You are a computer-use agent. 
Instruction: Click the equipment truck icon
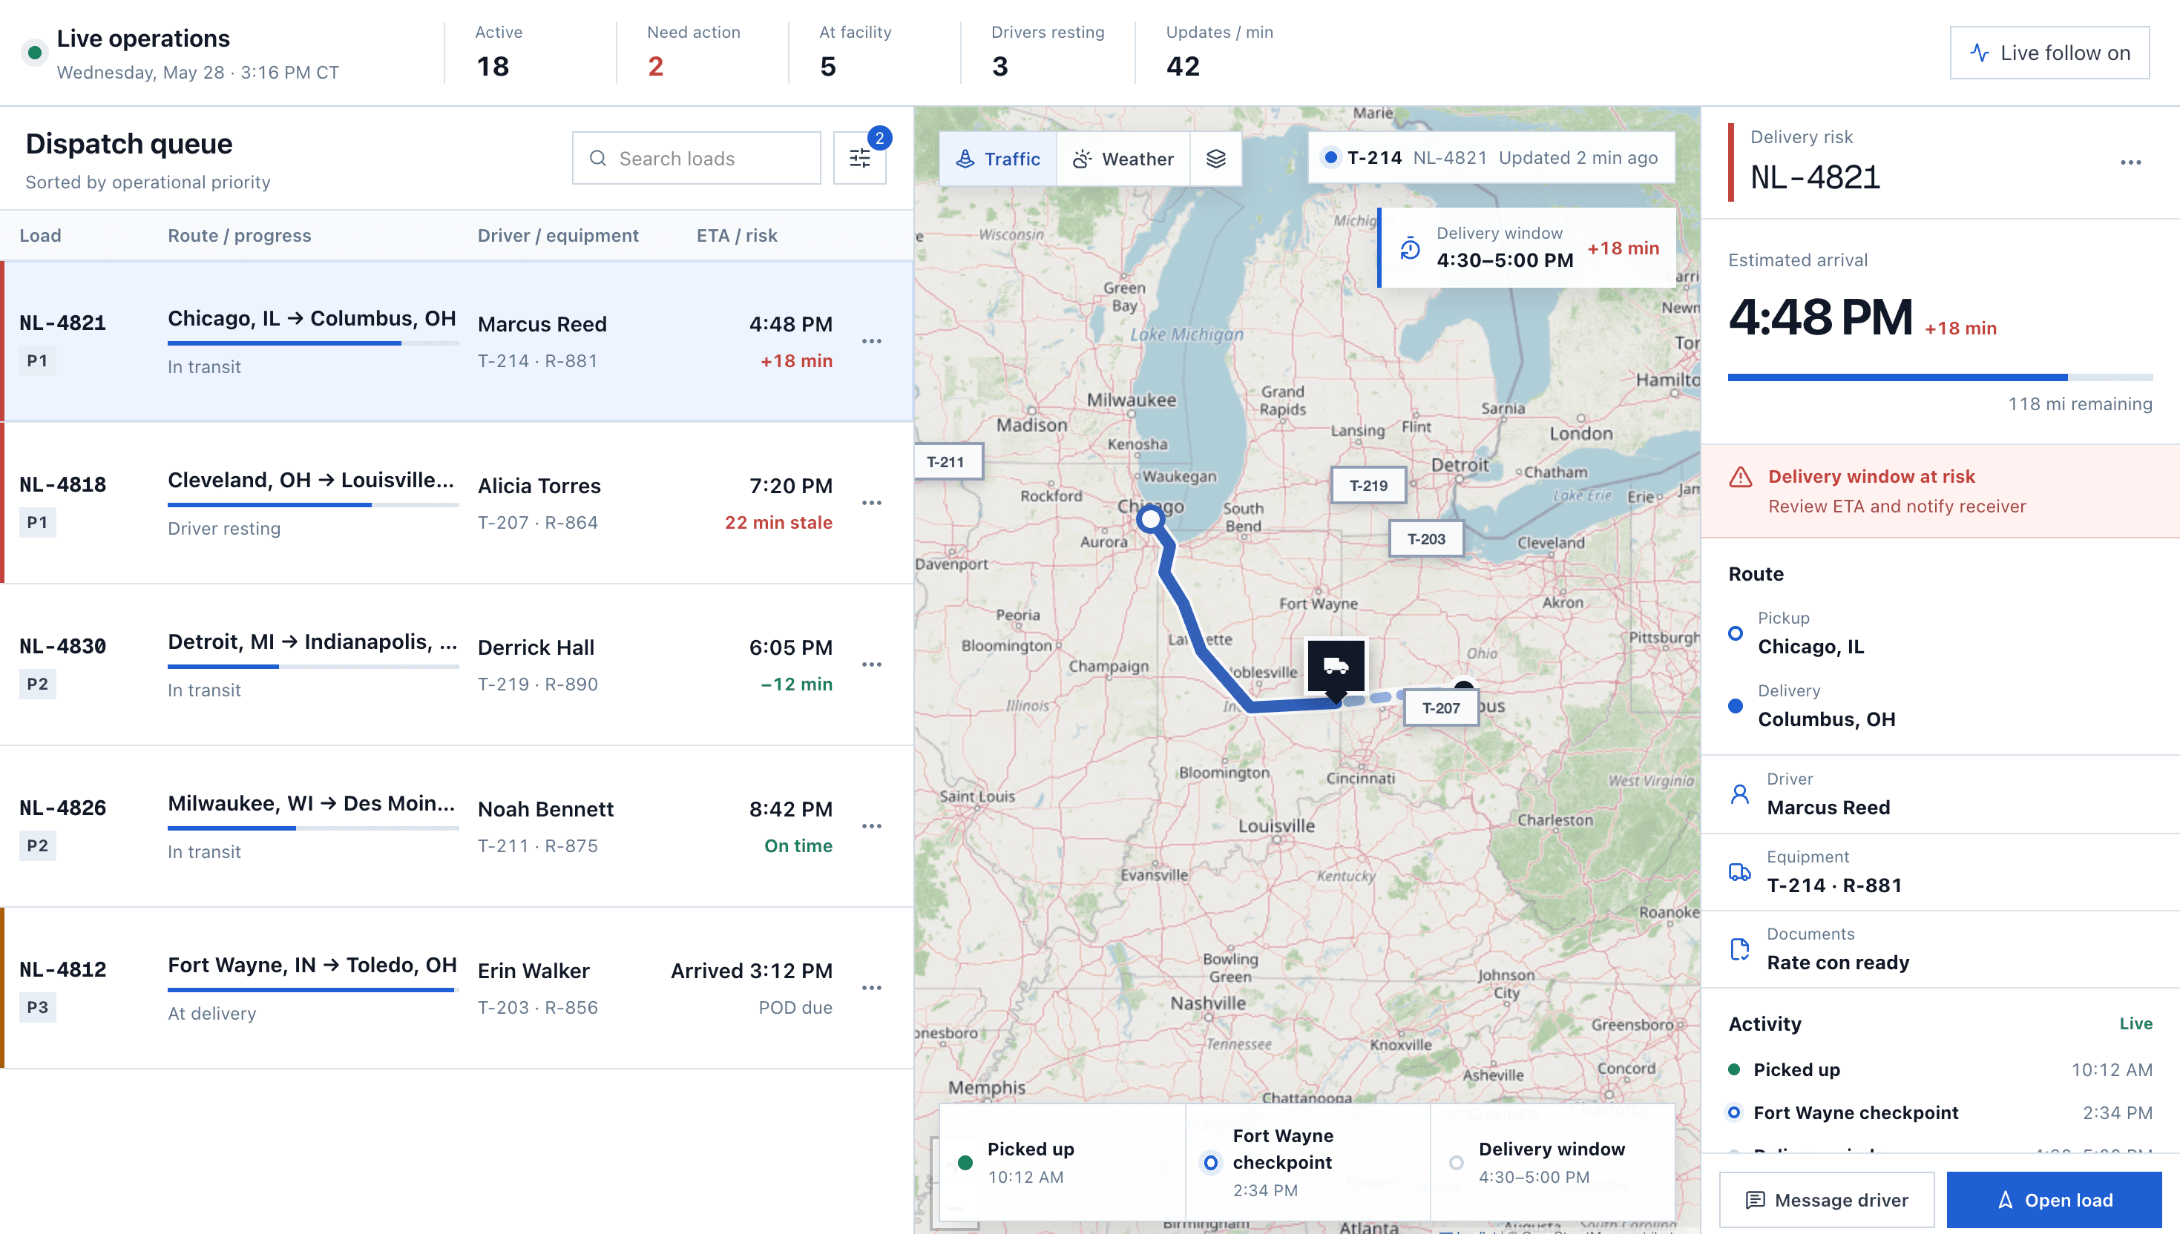pyautogui.click(x=1740, y=872)
